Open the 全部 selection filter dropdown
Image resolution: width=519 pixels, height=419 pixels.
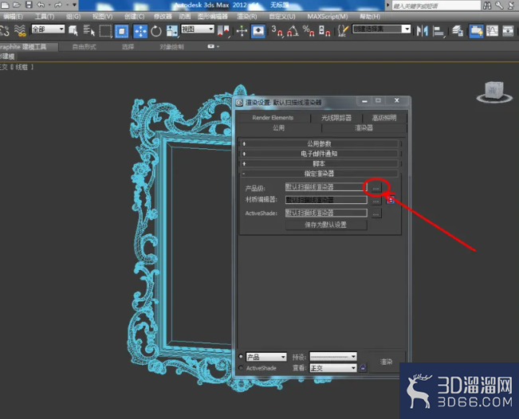tap(48, 29)
